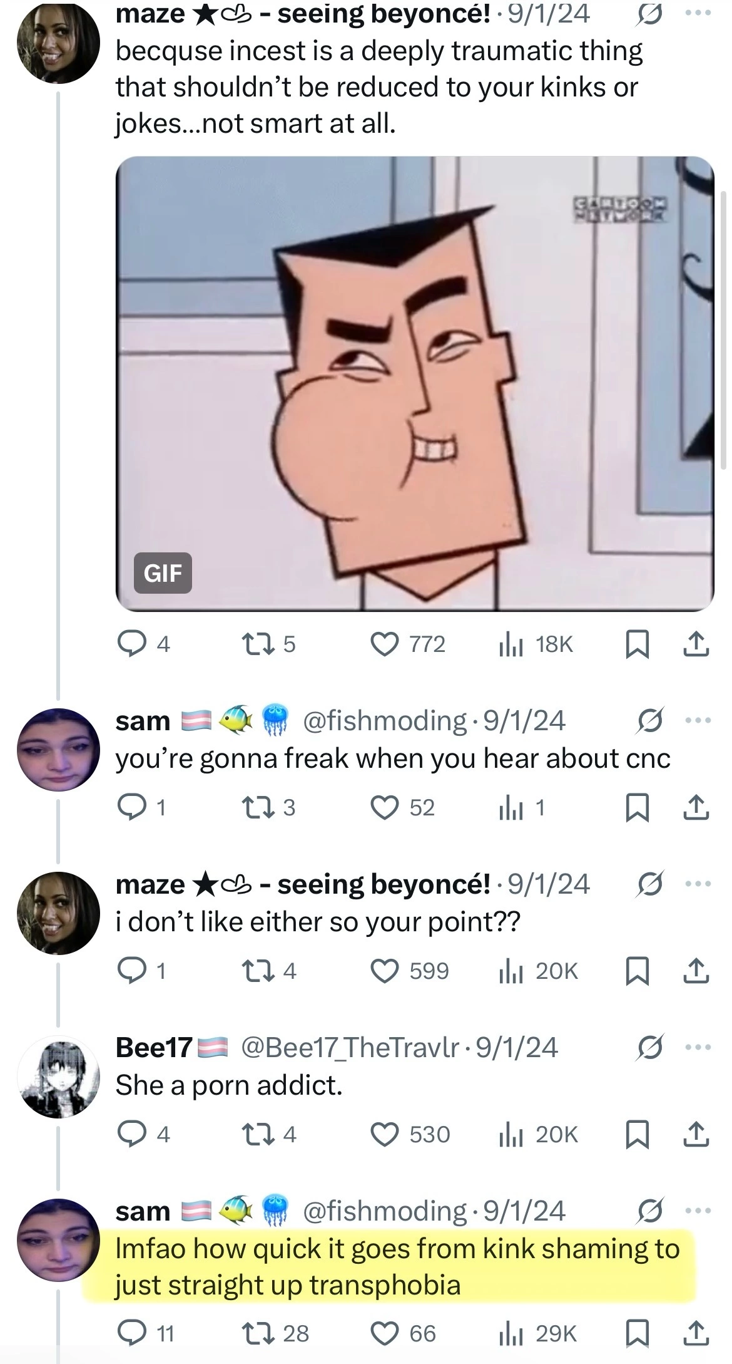732x1364 pixels.
Task: Reply to sam's cnc tweet
Action: (130, 808)
